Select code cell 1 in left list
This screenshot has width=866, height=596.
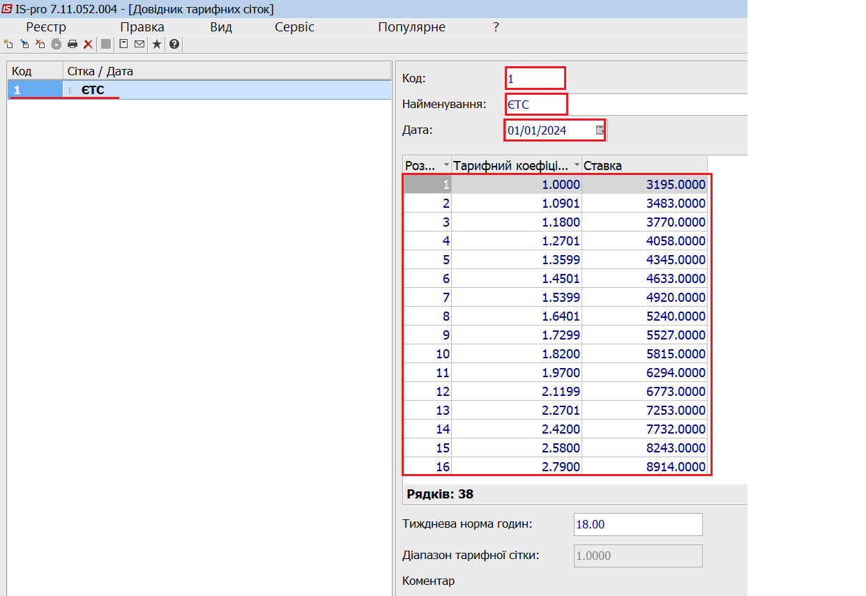point(36,90)
